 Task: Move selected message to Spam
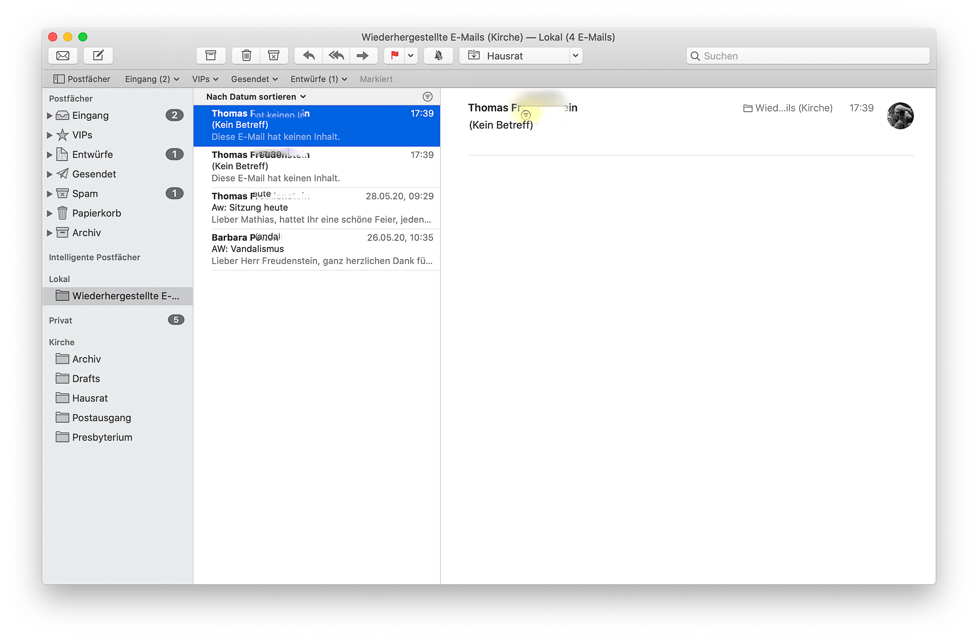click(274, 55)
